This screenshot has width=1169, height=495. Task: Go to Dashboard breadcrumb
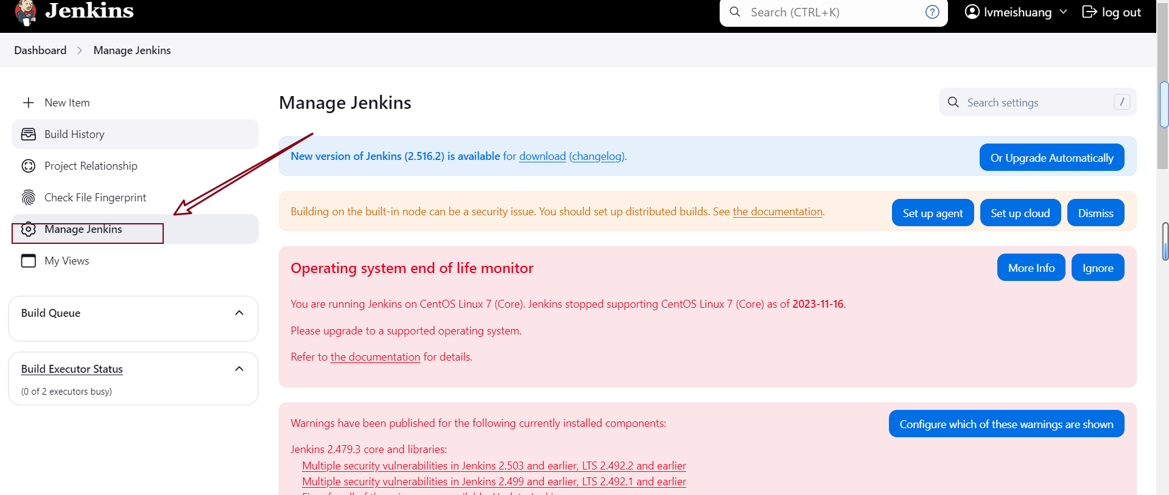pos(40,50)
